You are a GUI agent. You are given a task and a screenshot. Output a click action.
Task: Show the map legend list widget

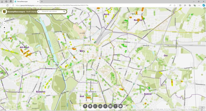95,106
